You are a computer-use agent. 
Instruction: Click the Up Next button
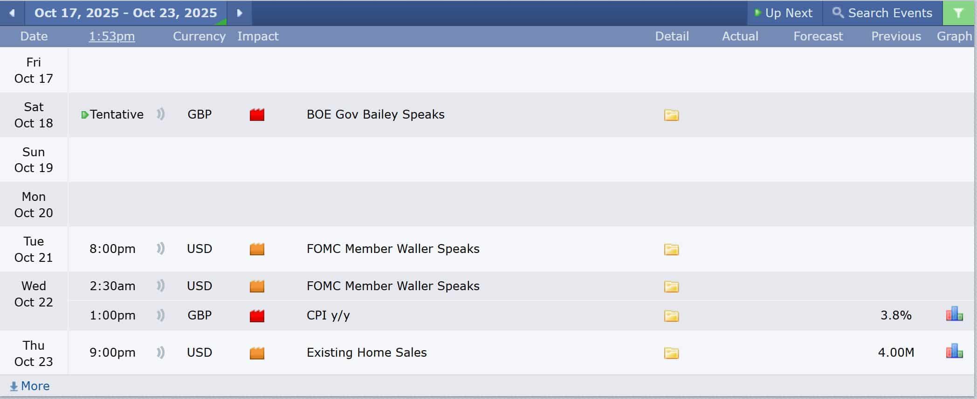tap(784, 13)
